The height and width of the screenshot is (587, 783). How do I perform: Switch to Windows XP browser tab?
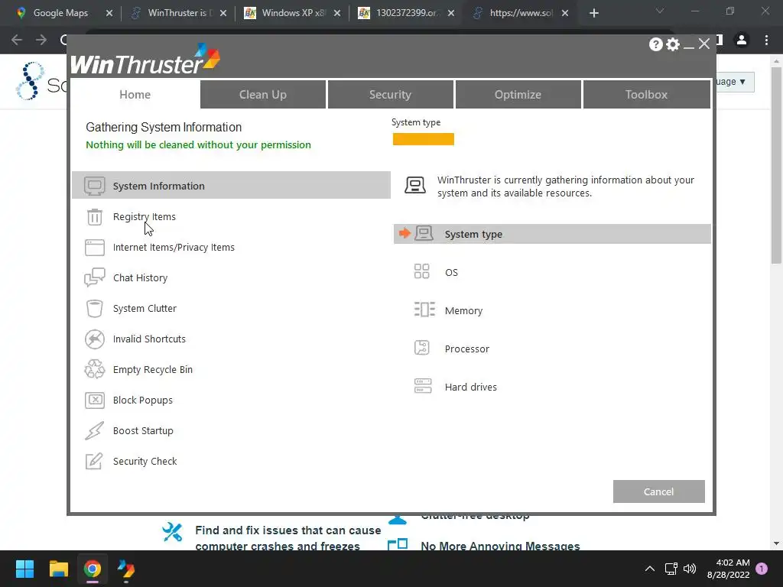(293, 13)
